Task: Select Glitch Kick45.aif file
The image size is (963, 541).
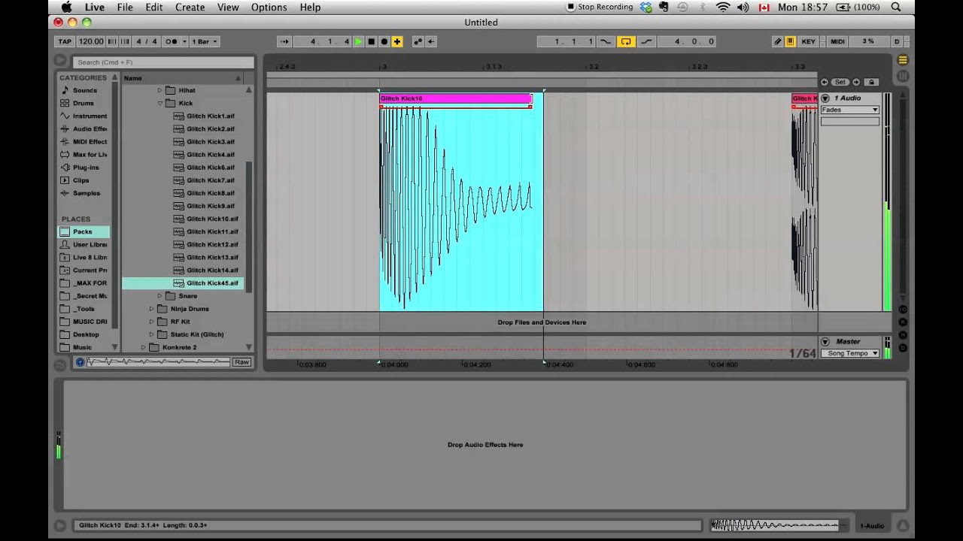Action: coord(183,283)
